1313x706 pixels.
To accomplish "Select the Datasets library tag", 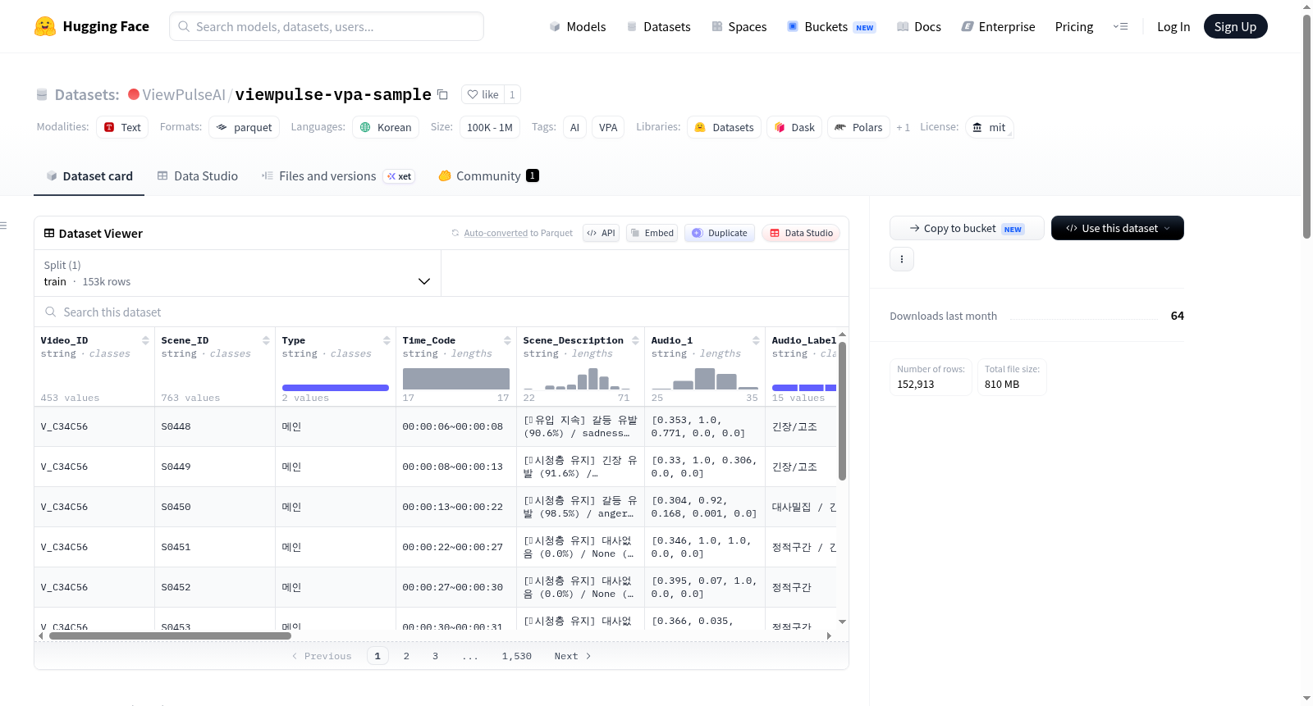I will pos(724,127).
